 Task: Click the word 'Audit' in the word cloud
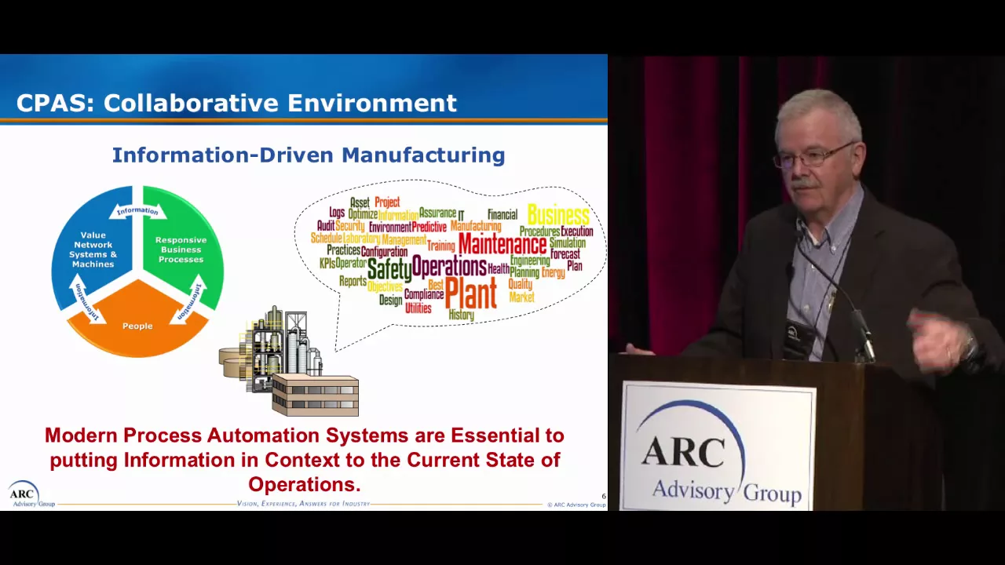326,226
